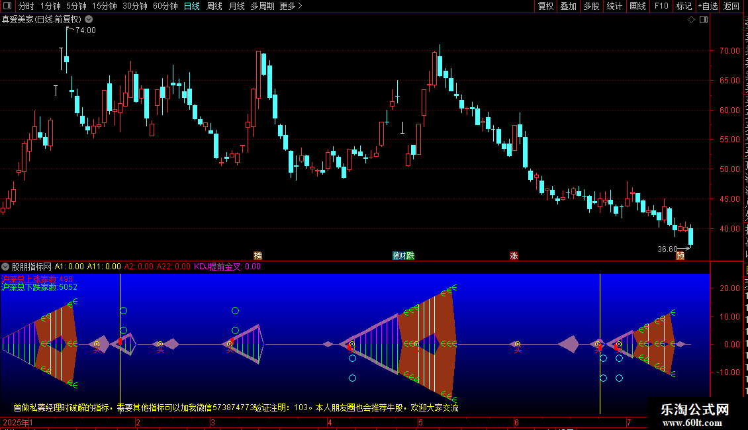The image size is (748, 430).
Task: Click the A1: 0.00 indicator value
Action: click(69, 267)
